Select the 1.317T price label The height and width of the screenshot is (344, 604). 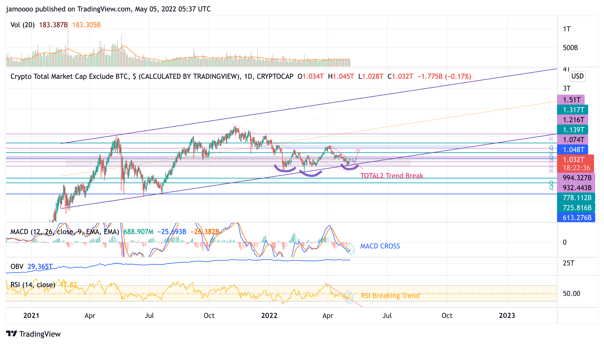(x=573, y=110)
